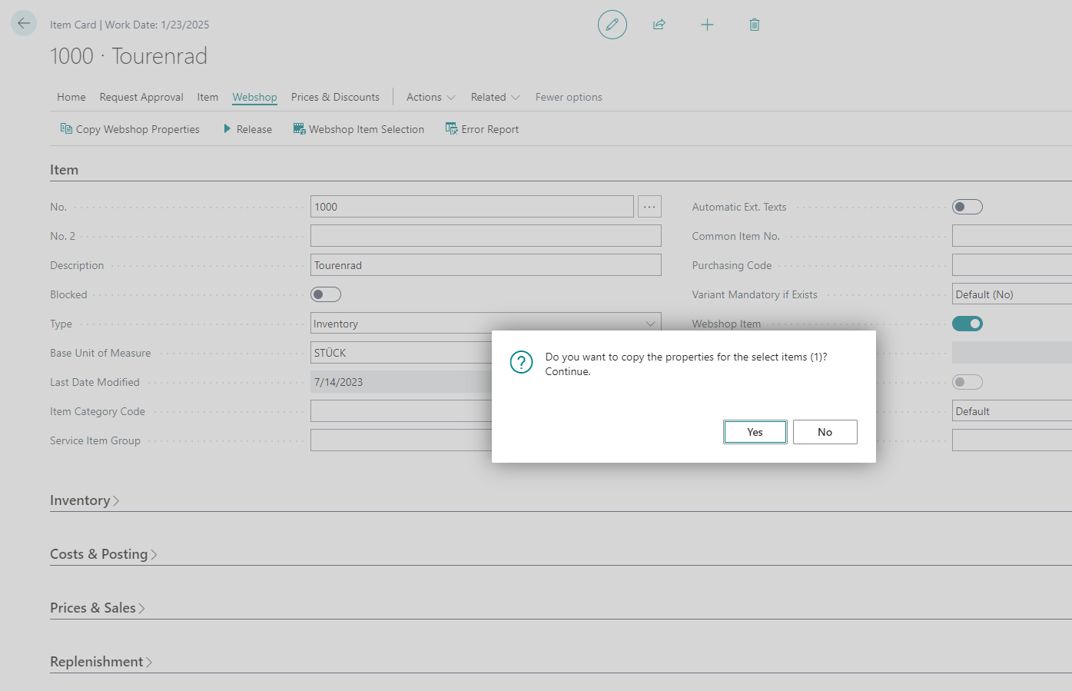
Task: Click the No. input field
Action: [x=472, y=207]
